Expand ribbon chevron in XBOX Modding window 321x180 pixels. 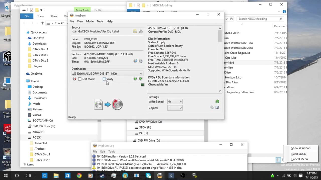[x=279, y=11]
